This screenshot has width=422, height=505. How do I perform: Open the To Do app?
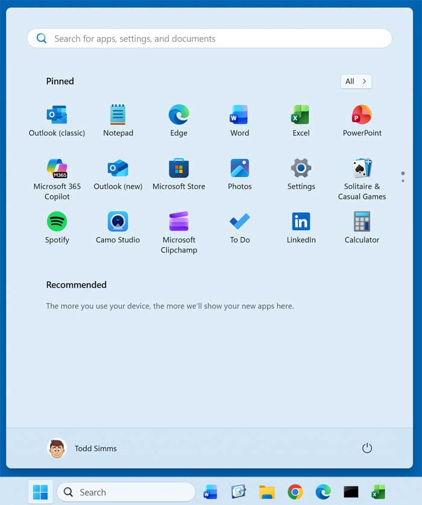click(x=239, y=228)
